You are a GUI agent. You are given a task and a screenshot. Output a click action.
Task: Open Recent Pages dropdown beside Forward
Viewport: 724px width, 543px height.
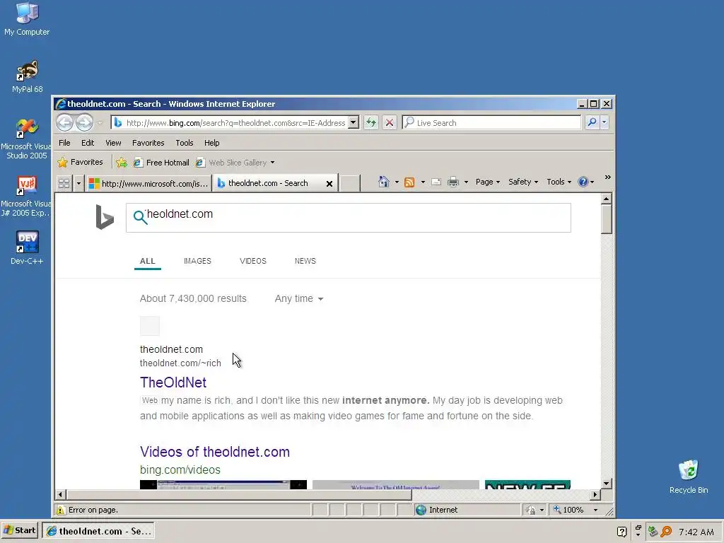(100, 122)
